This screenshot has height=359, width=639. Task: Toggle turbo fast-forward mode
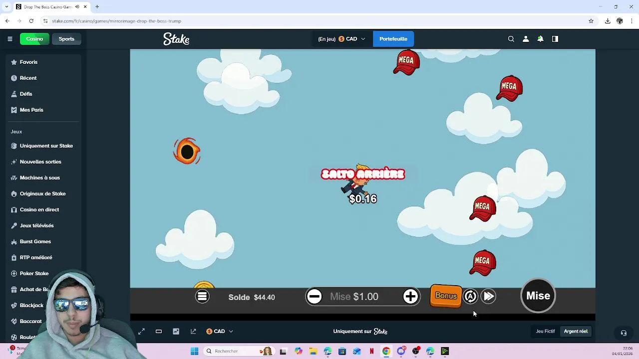pos(489,297)
